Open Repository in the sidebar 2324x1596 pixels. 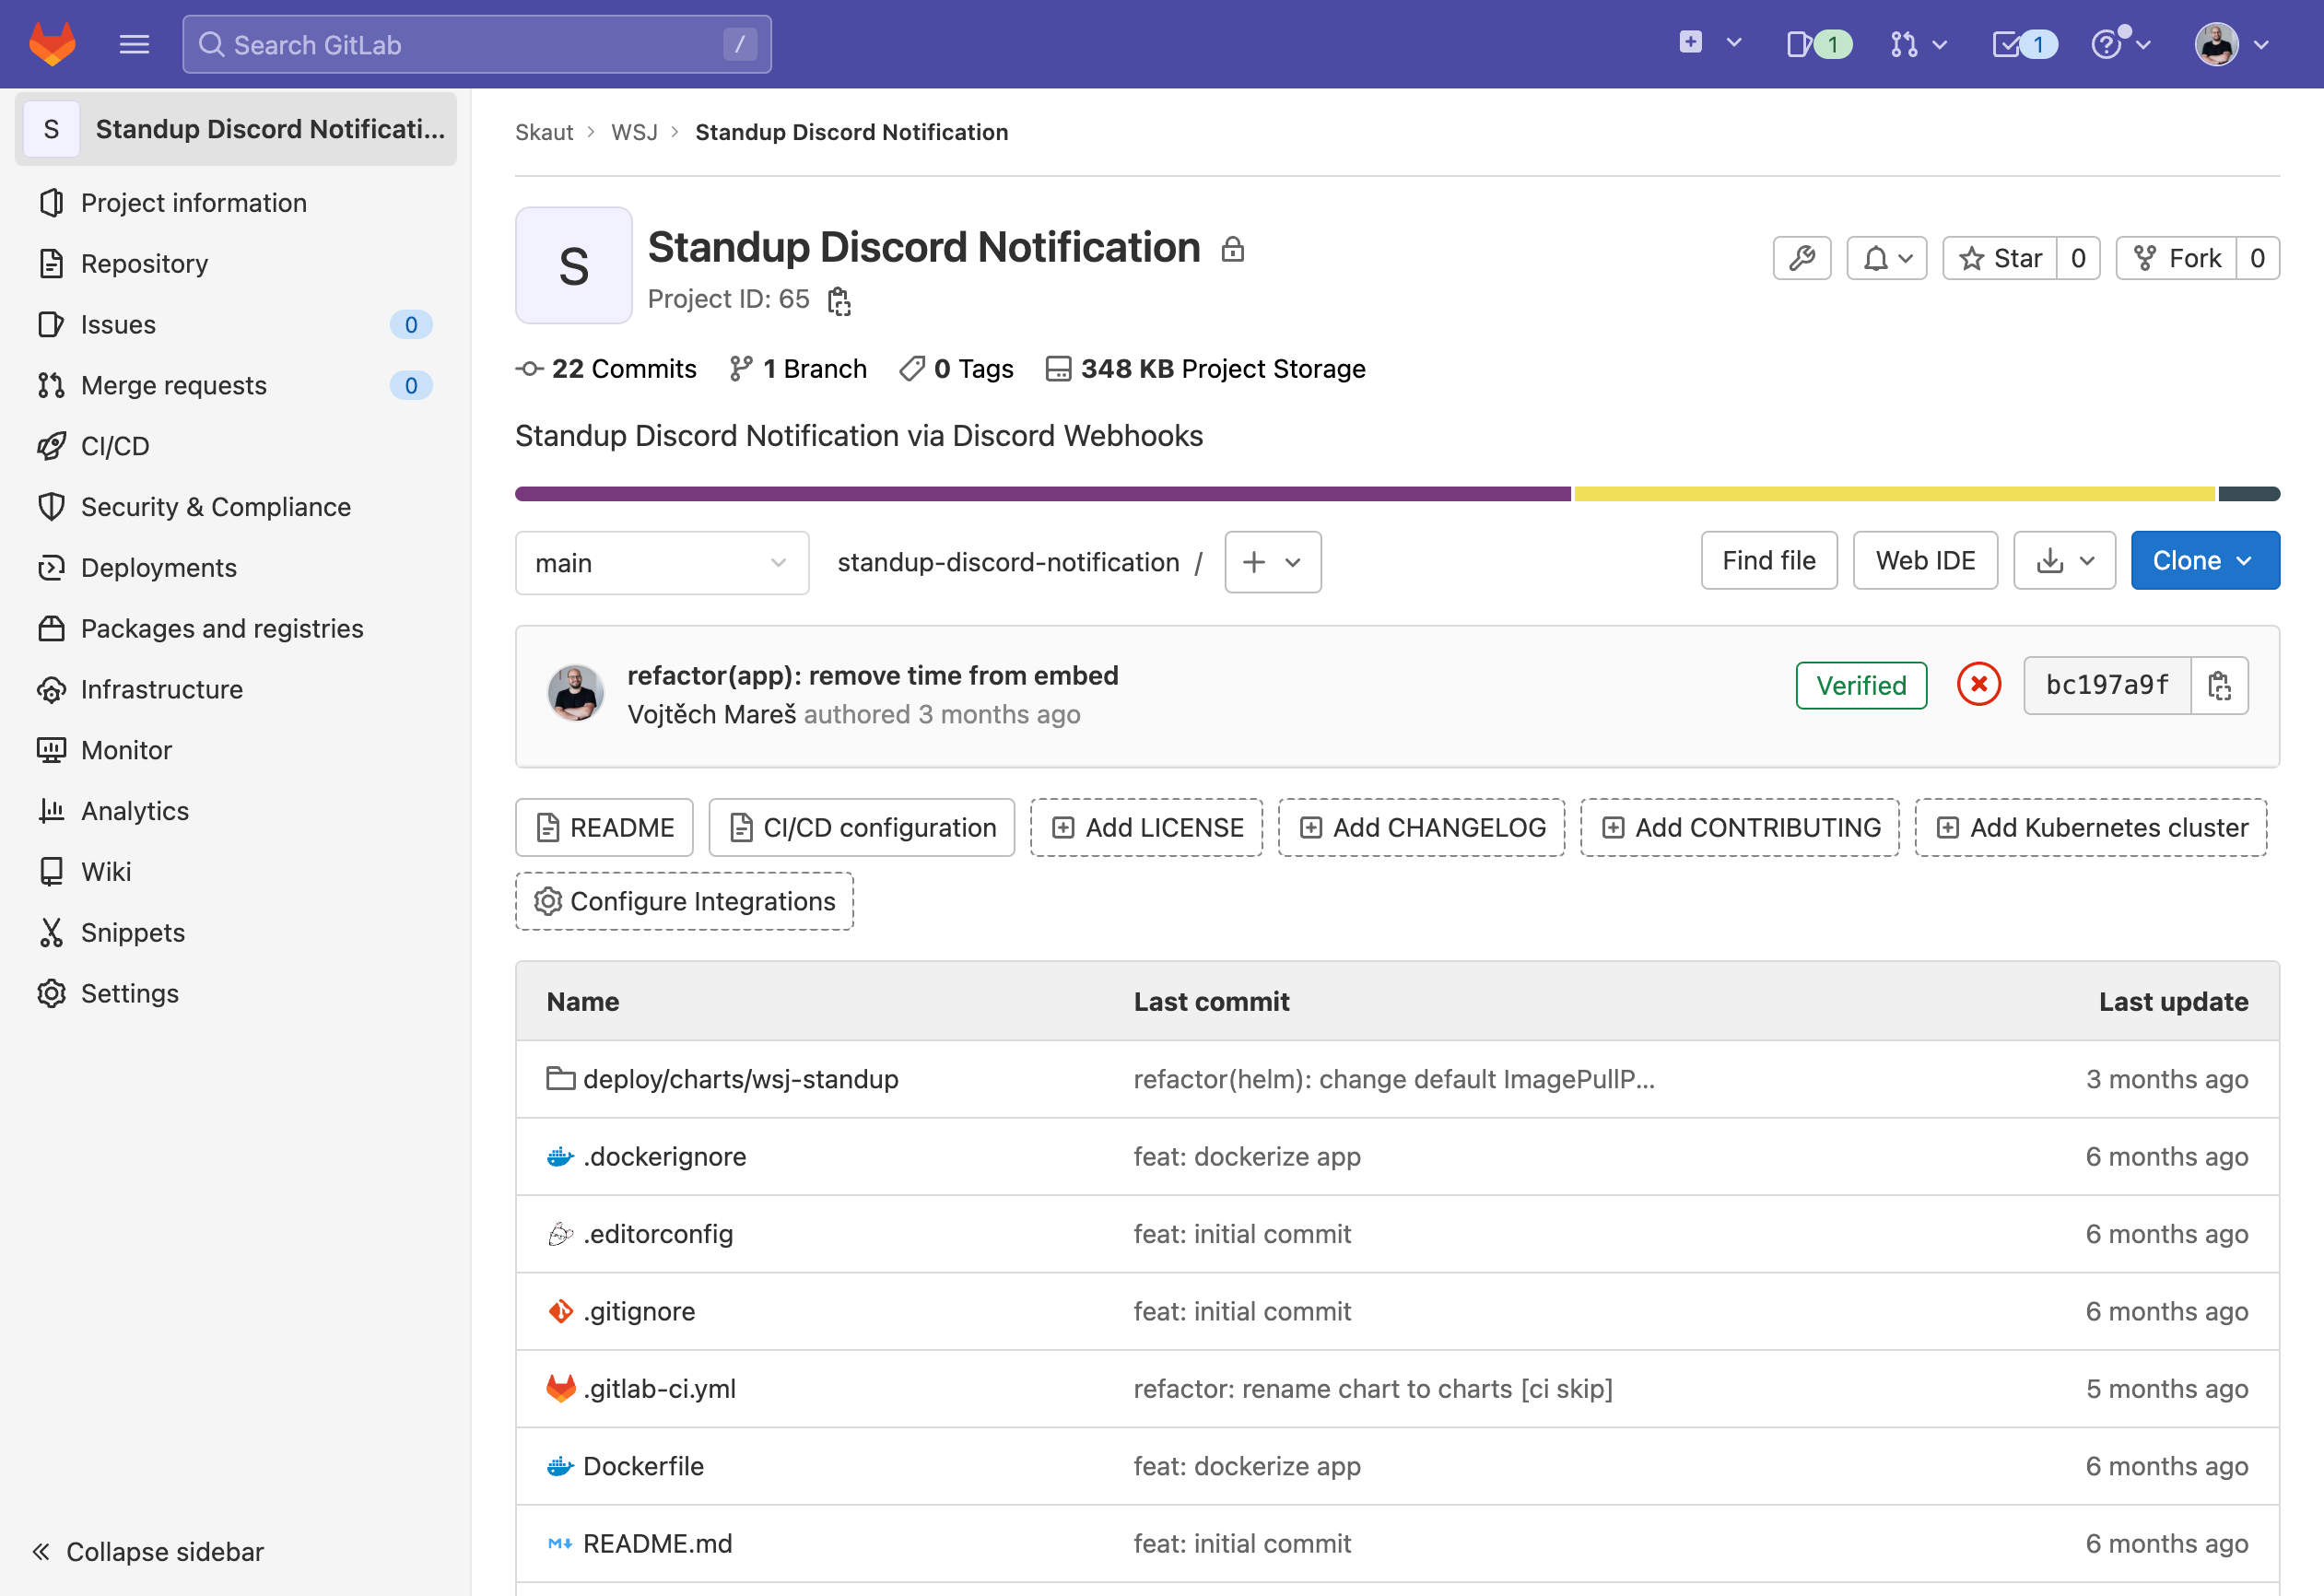click(x=144, y=264)
